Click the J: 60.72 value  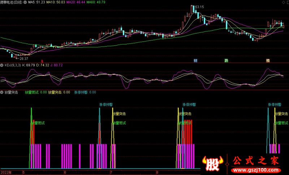point(56,65)
